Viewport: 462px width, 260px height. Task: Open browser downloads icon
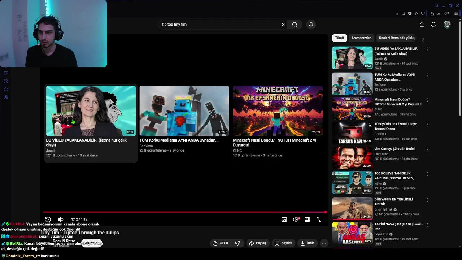click(439, 13)
